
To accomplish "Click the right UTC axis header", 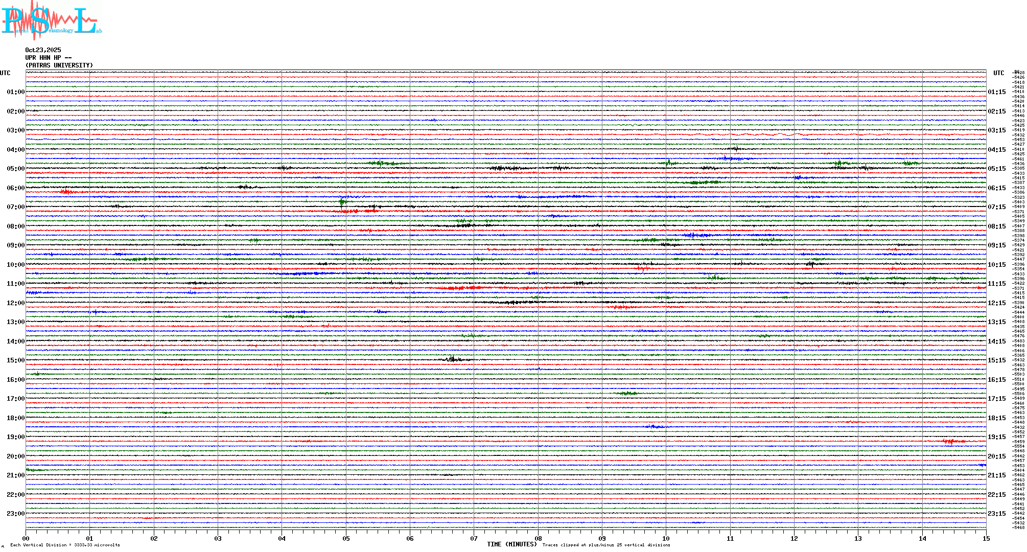I will pyautogui.click(x=998, y=73).
